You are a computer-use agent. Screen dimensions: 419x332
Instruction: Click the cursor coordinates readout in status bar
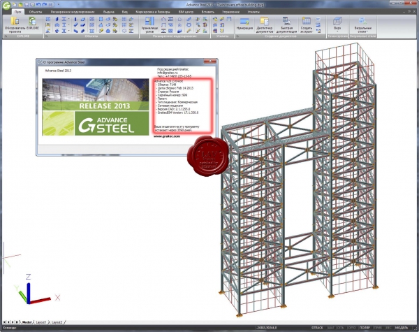(x=266, y=328)
